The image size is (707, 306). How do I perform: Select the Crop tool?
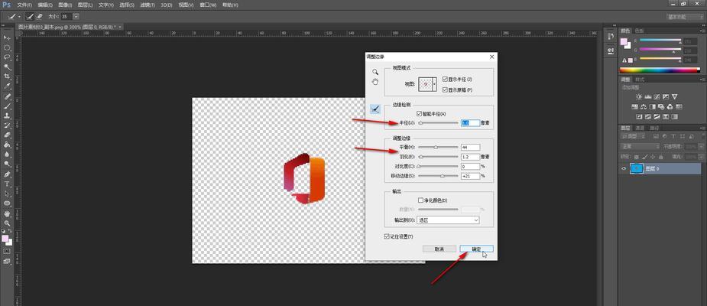click(7, 76)
